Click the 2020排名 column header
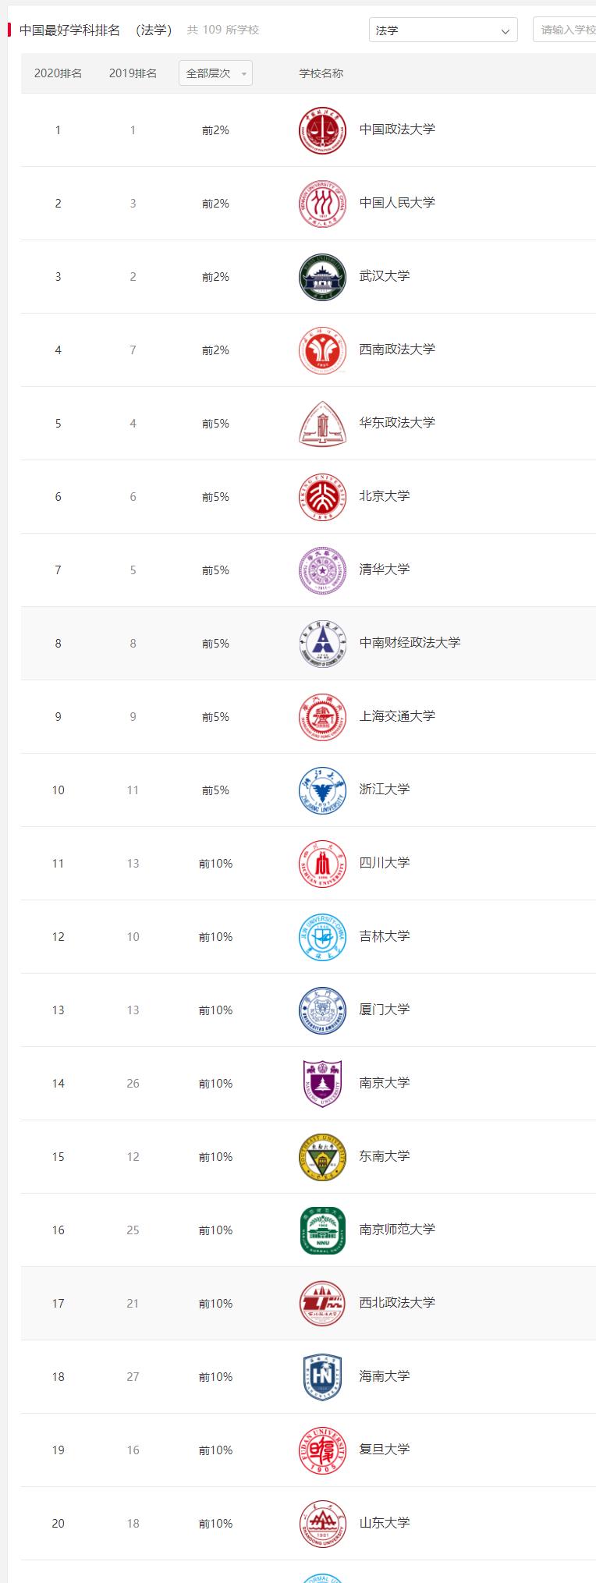Image resolution: width=596 pixels, height=1583 pixels. [58, 73]
